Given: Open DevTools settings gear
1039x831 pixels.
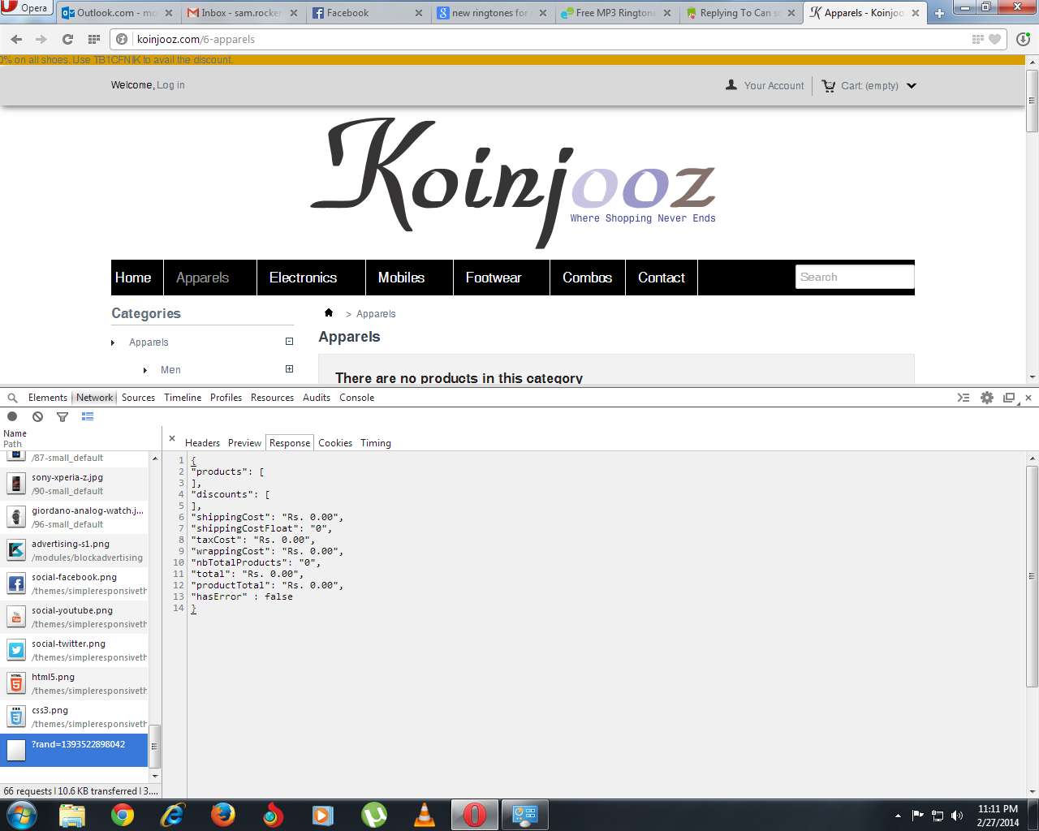Looking at the screenshot, I should [987, 398].
